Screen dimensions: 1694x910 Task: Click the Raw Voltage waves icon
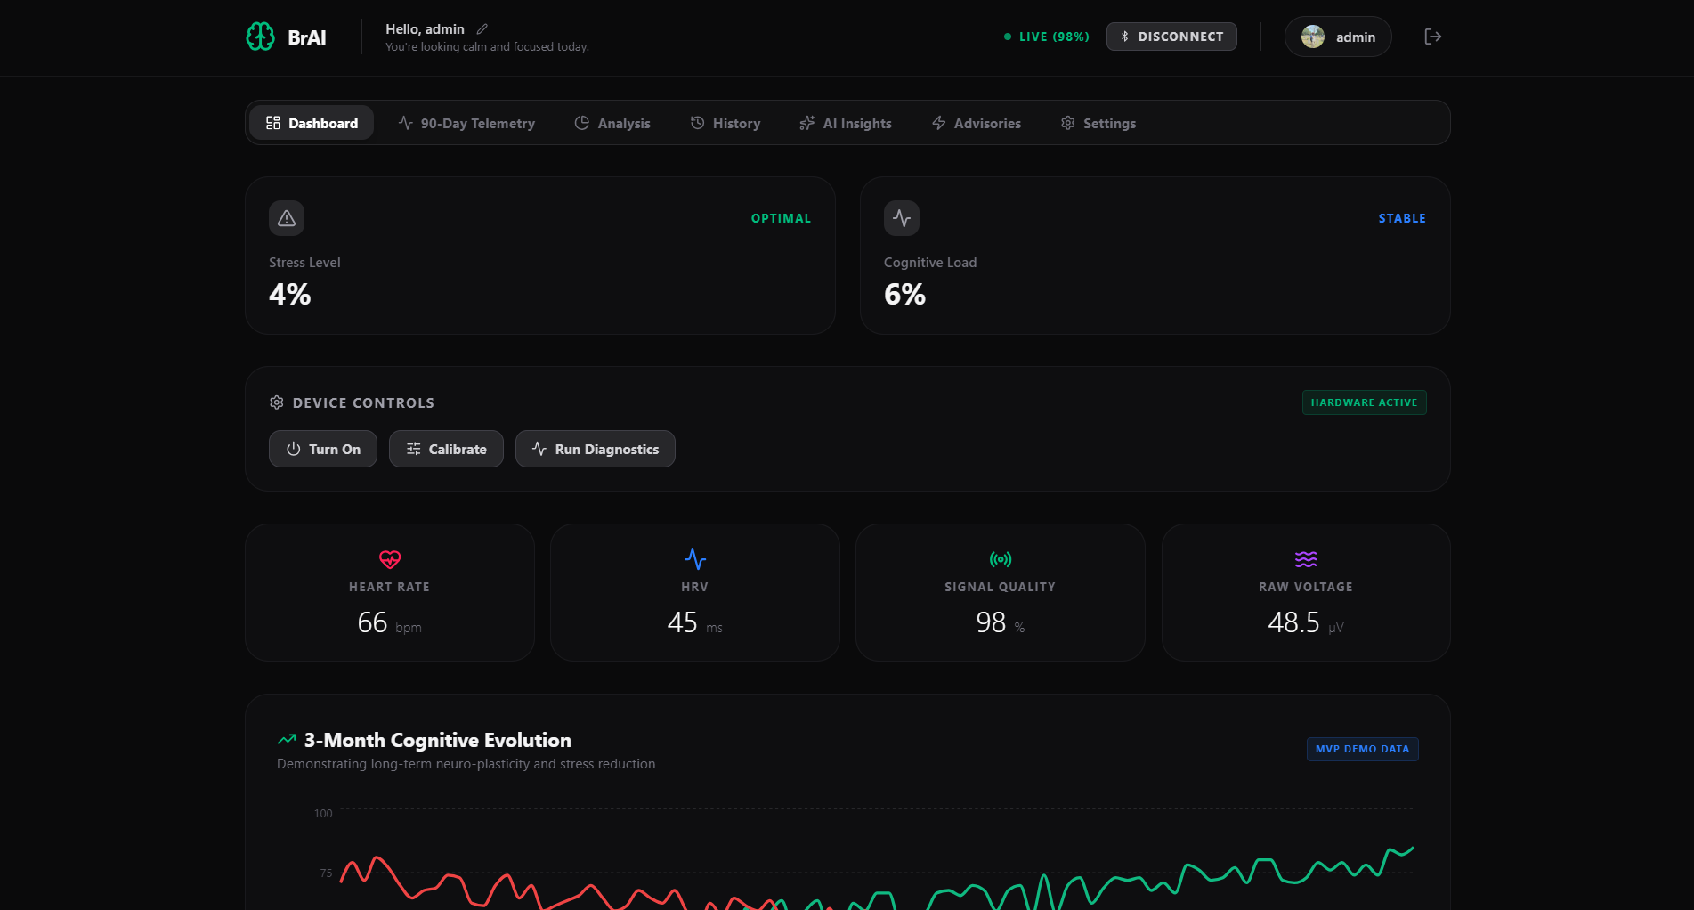point(1306,559)
